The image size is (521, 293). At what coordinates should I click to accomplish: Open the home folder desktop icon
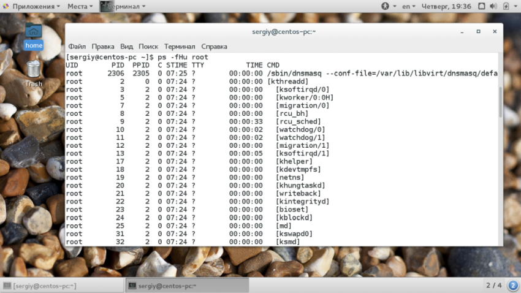34,36
